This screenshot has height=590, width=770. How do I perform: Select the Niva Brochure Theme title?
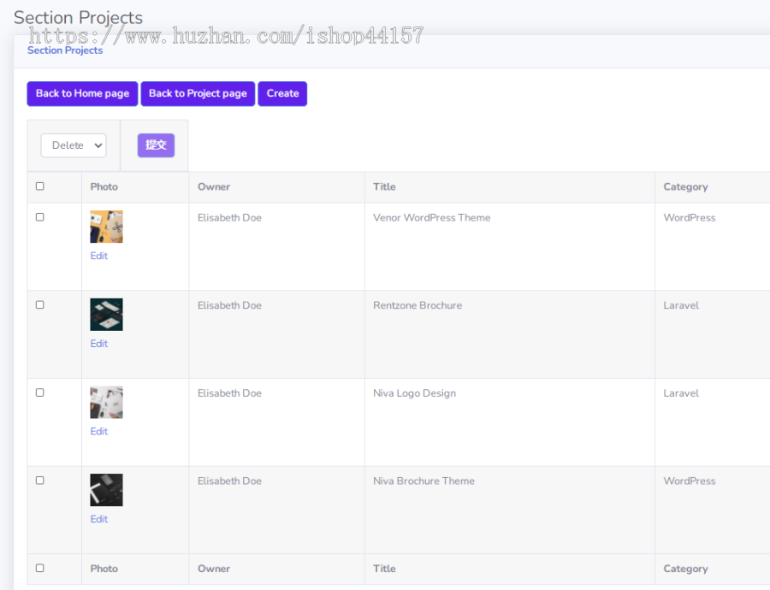(x=423, y=481)
